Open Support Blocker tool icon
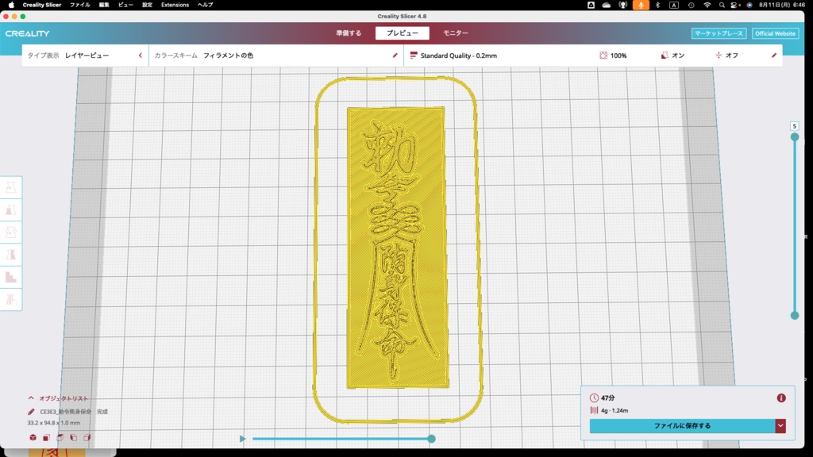This screenshot has width=813, height=457. point(11,299)
